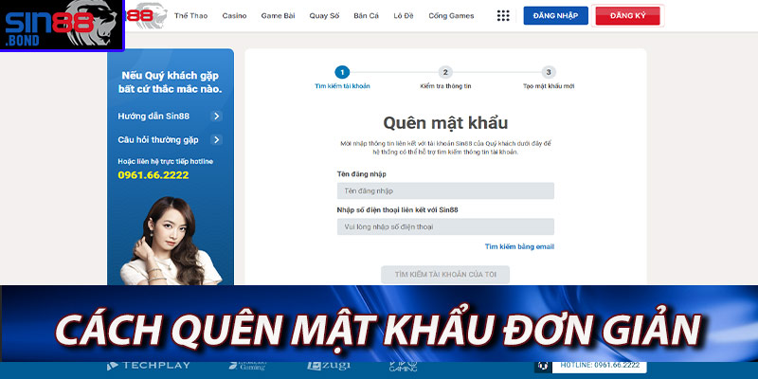Viewport: 758px width, 379px height.
Task: Open the Quay Số section
Action: (324, 16)
